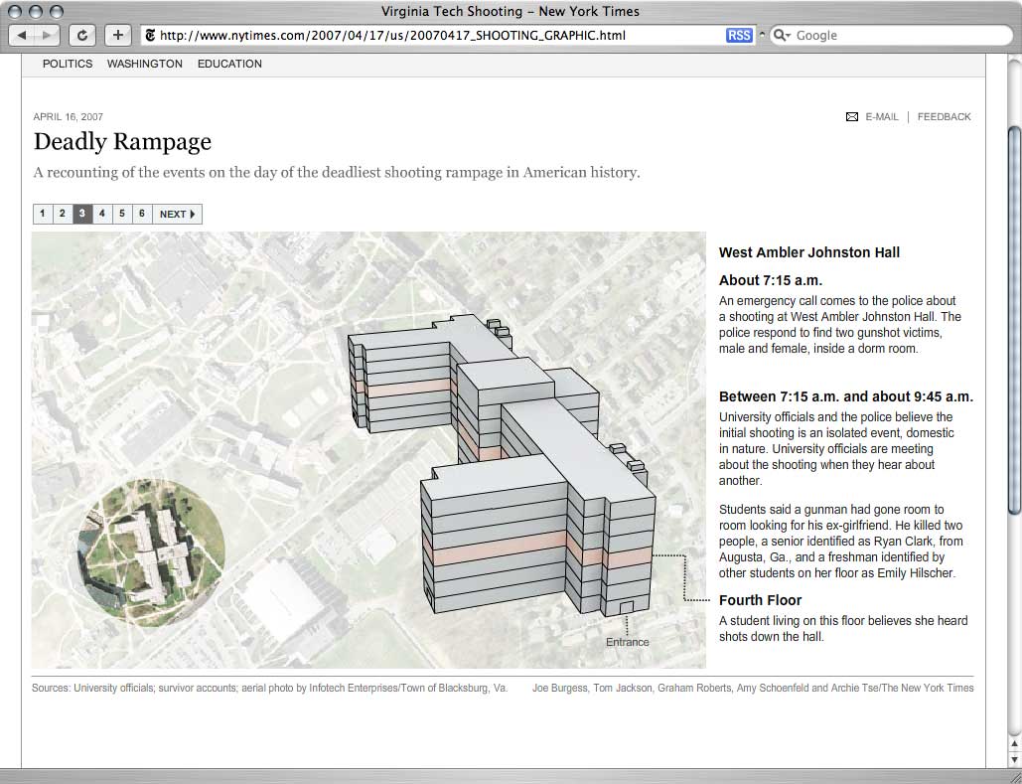Click the West Ambler Johnston Hall heading
The height and width of the screenshot is (784, 1022).
click(x=809, y=253)
